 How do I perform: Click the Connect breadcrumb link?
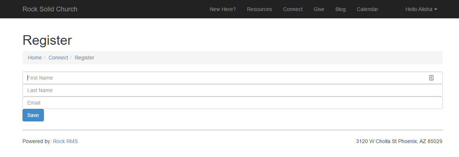tap(58, 58)
